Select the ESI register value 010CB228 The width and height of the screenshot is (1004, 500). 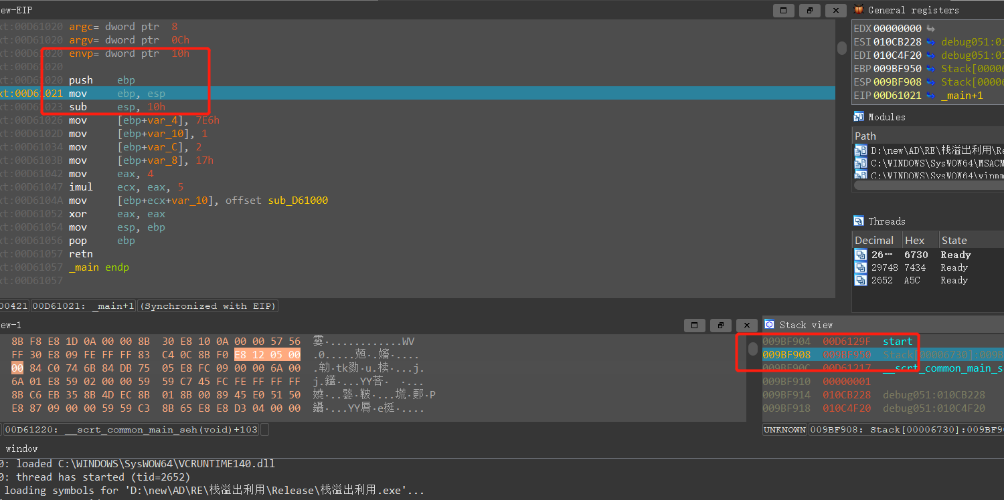point(898,42)
